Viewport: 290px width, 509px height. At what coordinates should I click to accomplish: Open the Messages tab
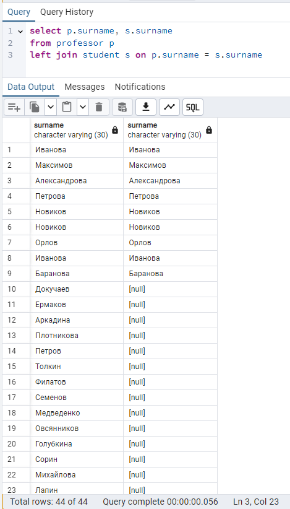point(85,87)
